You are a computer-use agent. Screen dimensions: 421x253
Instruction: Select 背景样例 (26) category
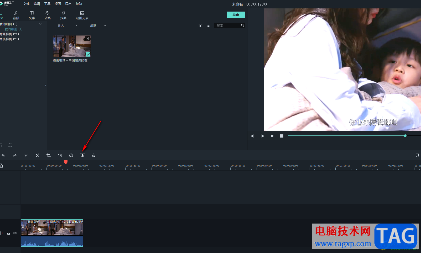9,34
